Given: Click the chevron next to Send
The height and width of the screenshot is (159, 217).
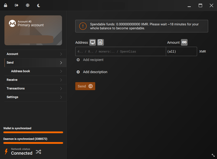Looking at the screenshot, I should (61, 63).
